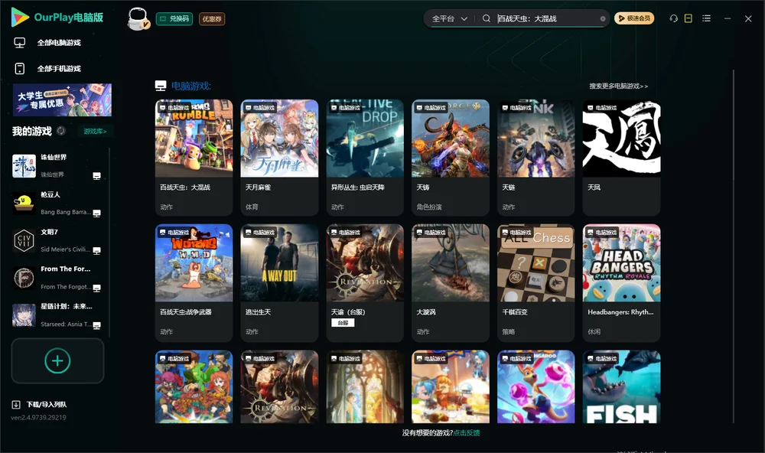Click the OurPlay logo

click(57, 17)
